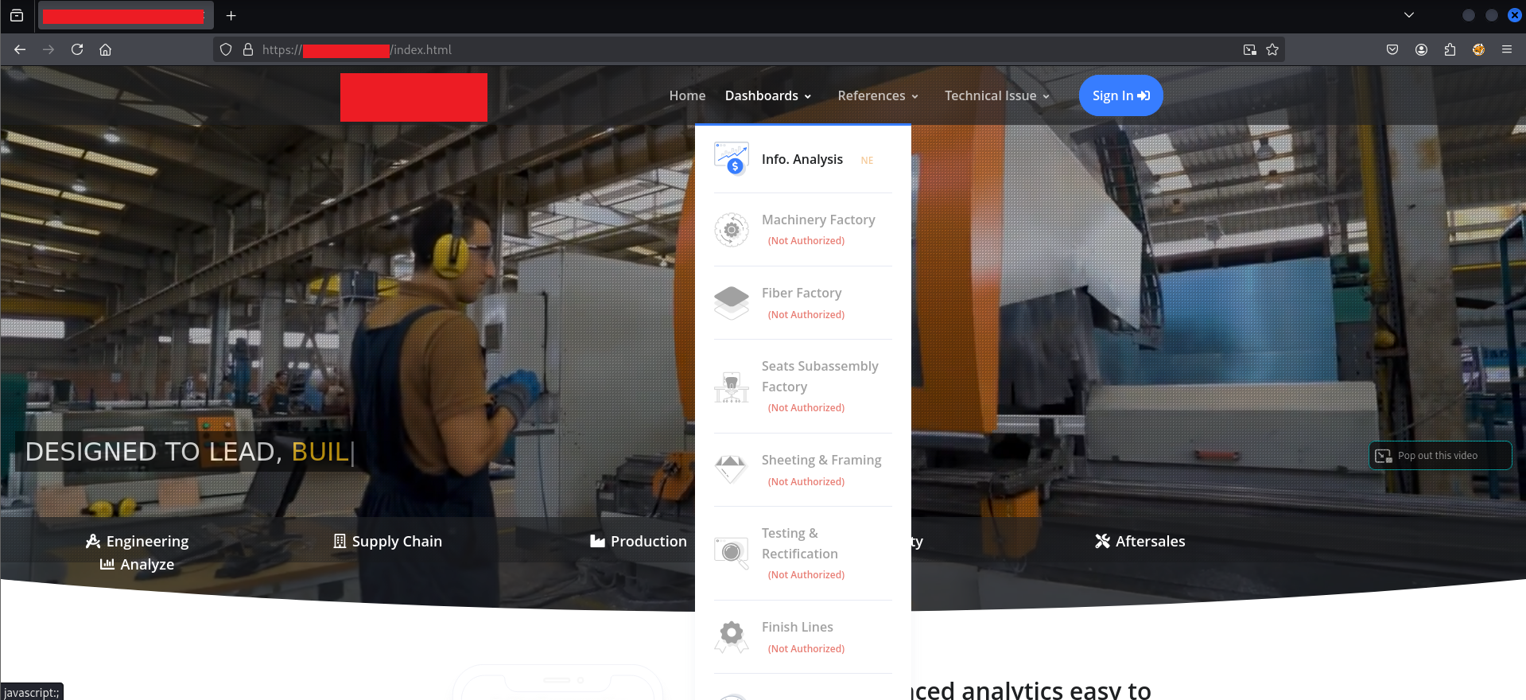Click the Supply Chain section link
This screenshot has width=1526, height=700.
click(x=387, y=541)
